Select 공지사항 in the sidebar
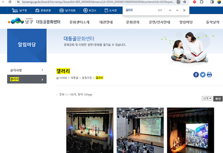 pyautogui.click(x=27, y=70)
